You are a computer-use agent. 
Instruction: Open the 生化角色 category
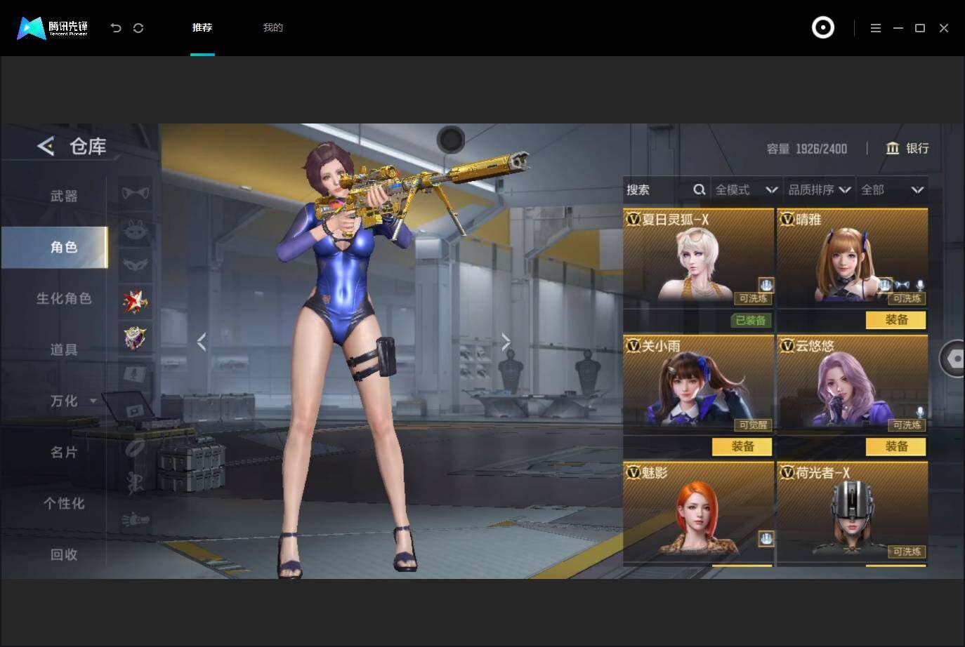tap(64, 298)
